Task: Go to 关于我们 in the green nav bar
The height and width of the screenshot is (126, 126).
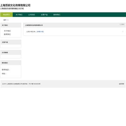Action: [x=19, y=15]
